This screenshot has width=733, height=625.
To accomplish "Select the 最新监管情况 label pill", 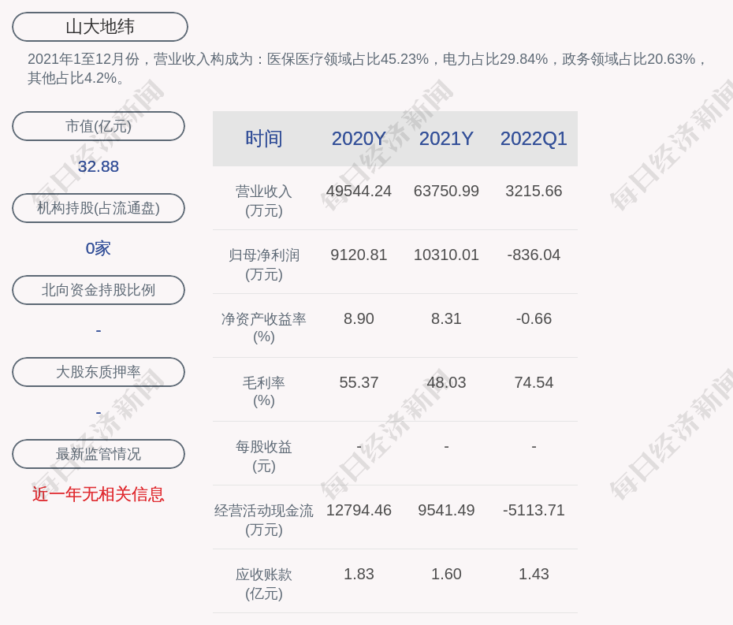I will click(99, 454).
